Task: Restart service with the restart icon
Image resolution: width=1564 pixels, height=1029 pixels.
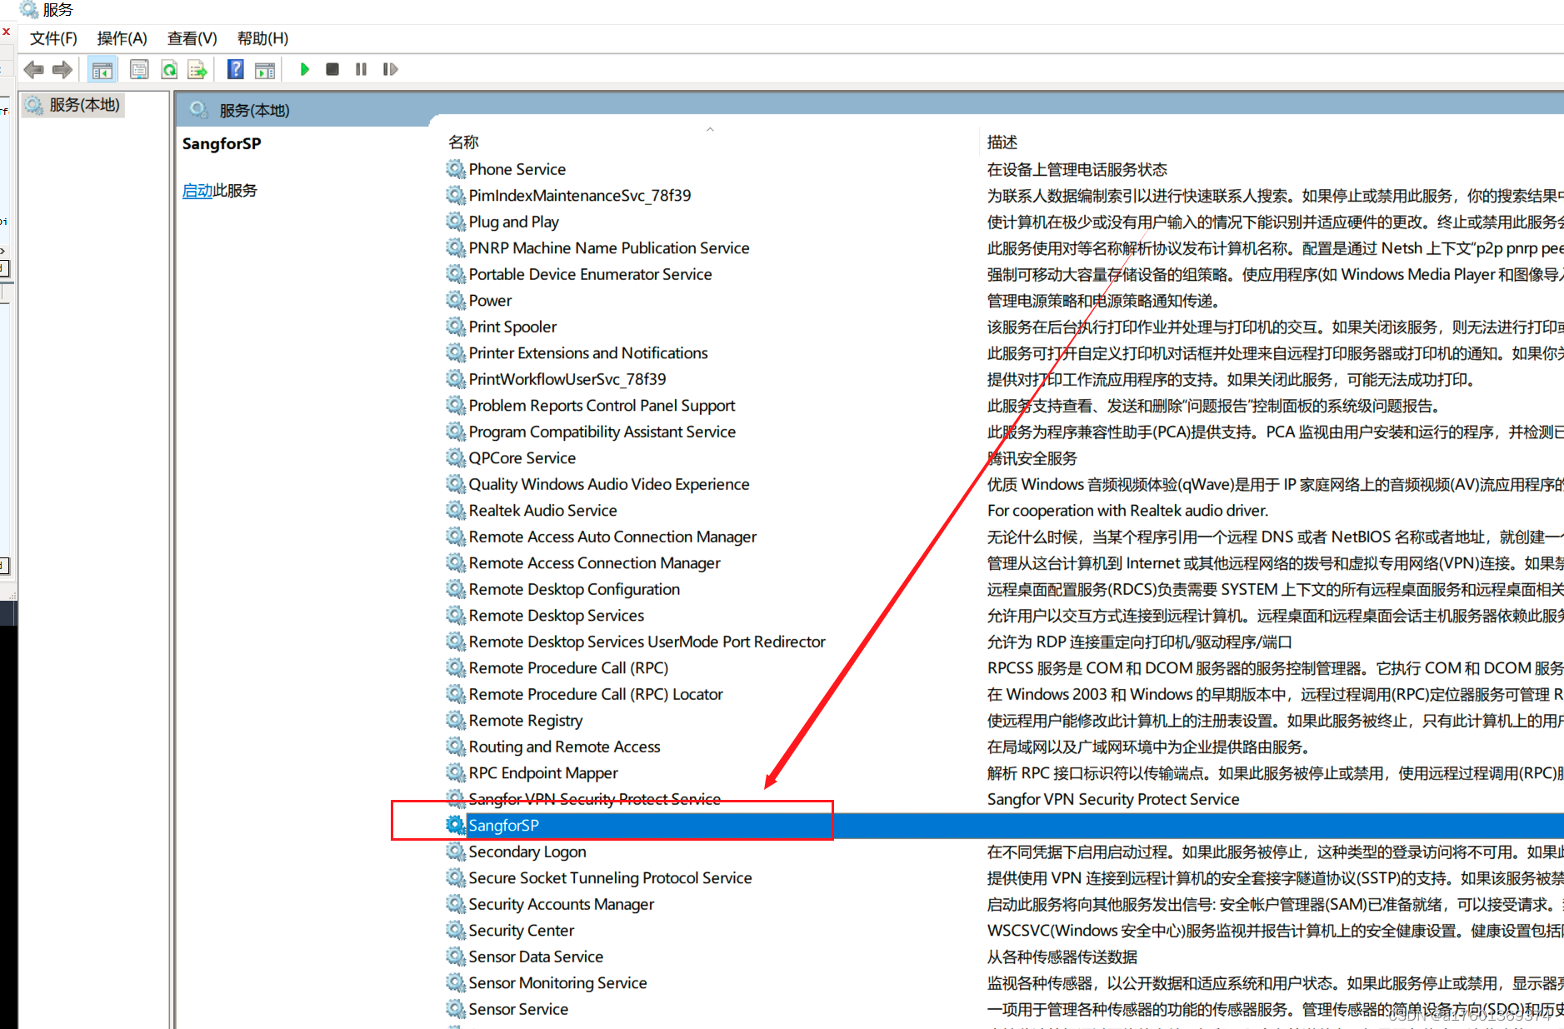Action: point(390,70)
